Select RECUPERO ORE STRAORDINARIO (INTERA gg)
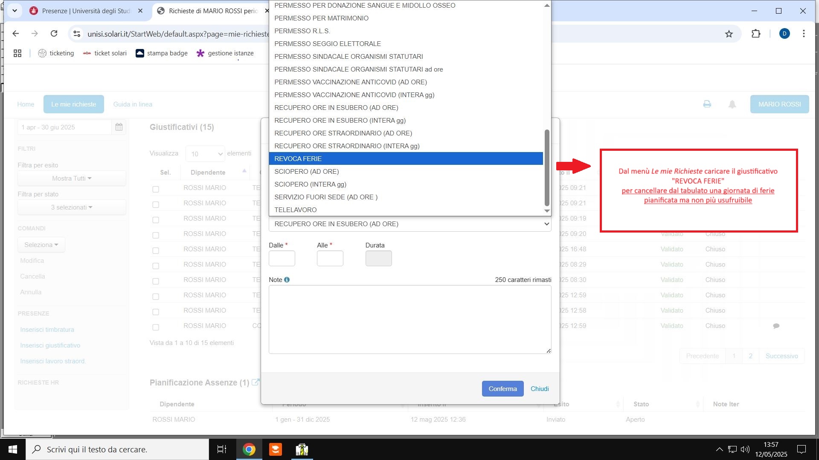This screenshot has width=819, height=460. coord(406,146)
